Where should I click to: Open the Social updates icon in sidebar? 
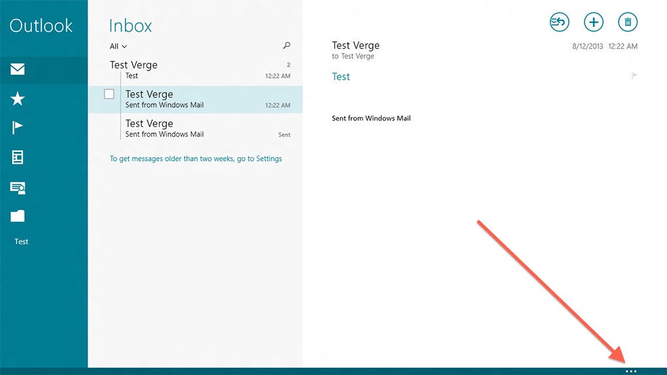(x=18, y=188)
